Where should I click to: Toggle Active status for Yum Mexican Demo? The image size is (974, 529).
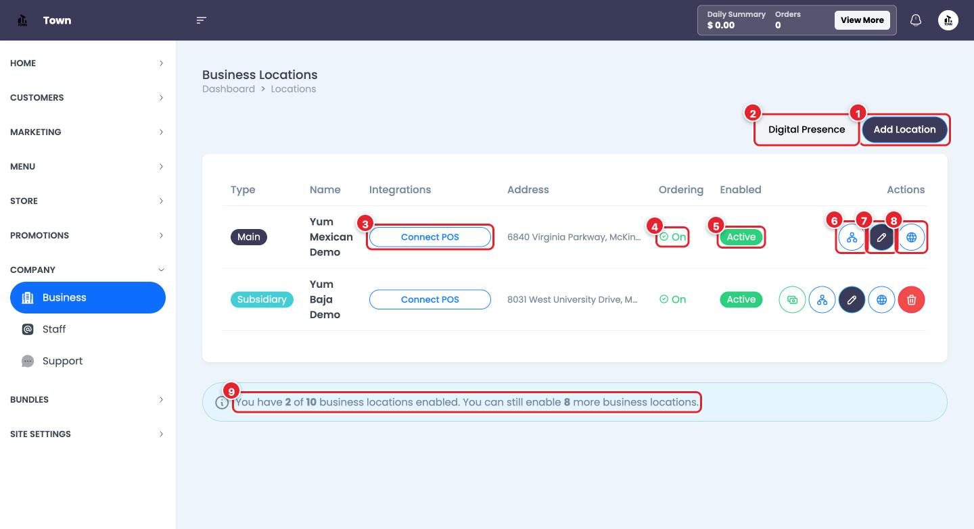click(741, 237)
